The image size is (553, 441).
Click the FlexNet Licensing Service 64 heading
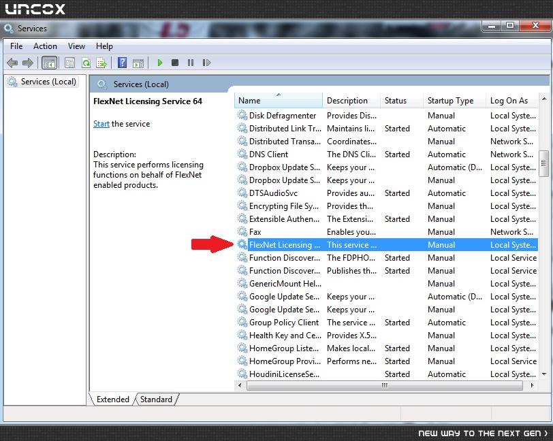pyautogui.click(x=148, y=101)
